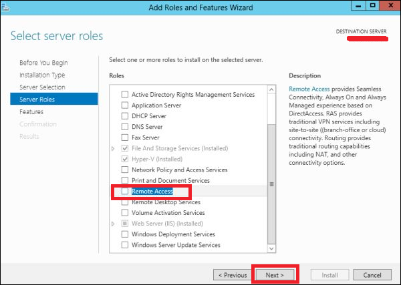Expand the File And Storage Services node
This screenshot has height=285, width=401.
click(113, 148)
